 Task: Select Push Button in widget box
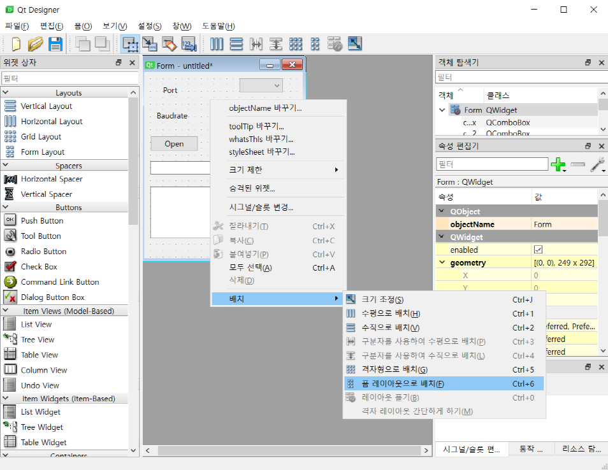point(42,220)
